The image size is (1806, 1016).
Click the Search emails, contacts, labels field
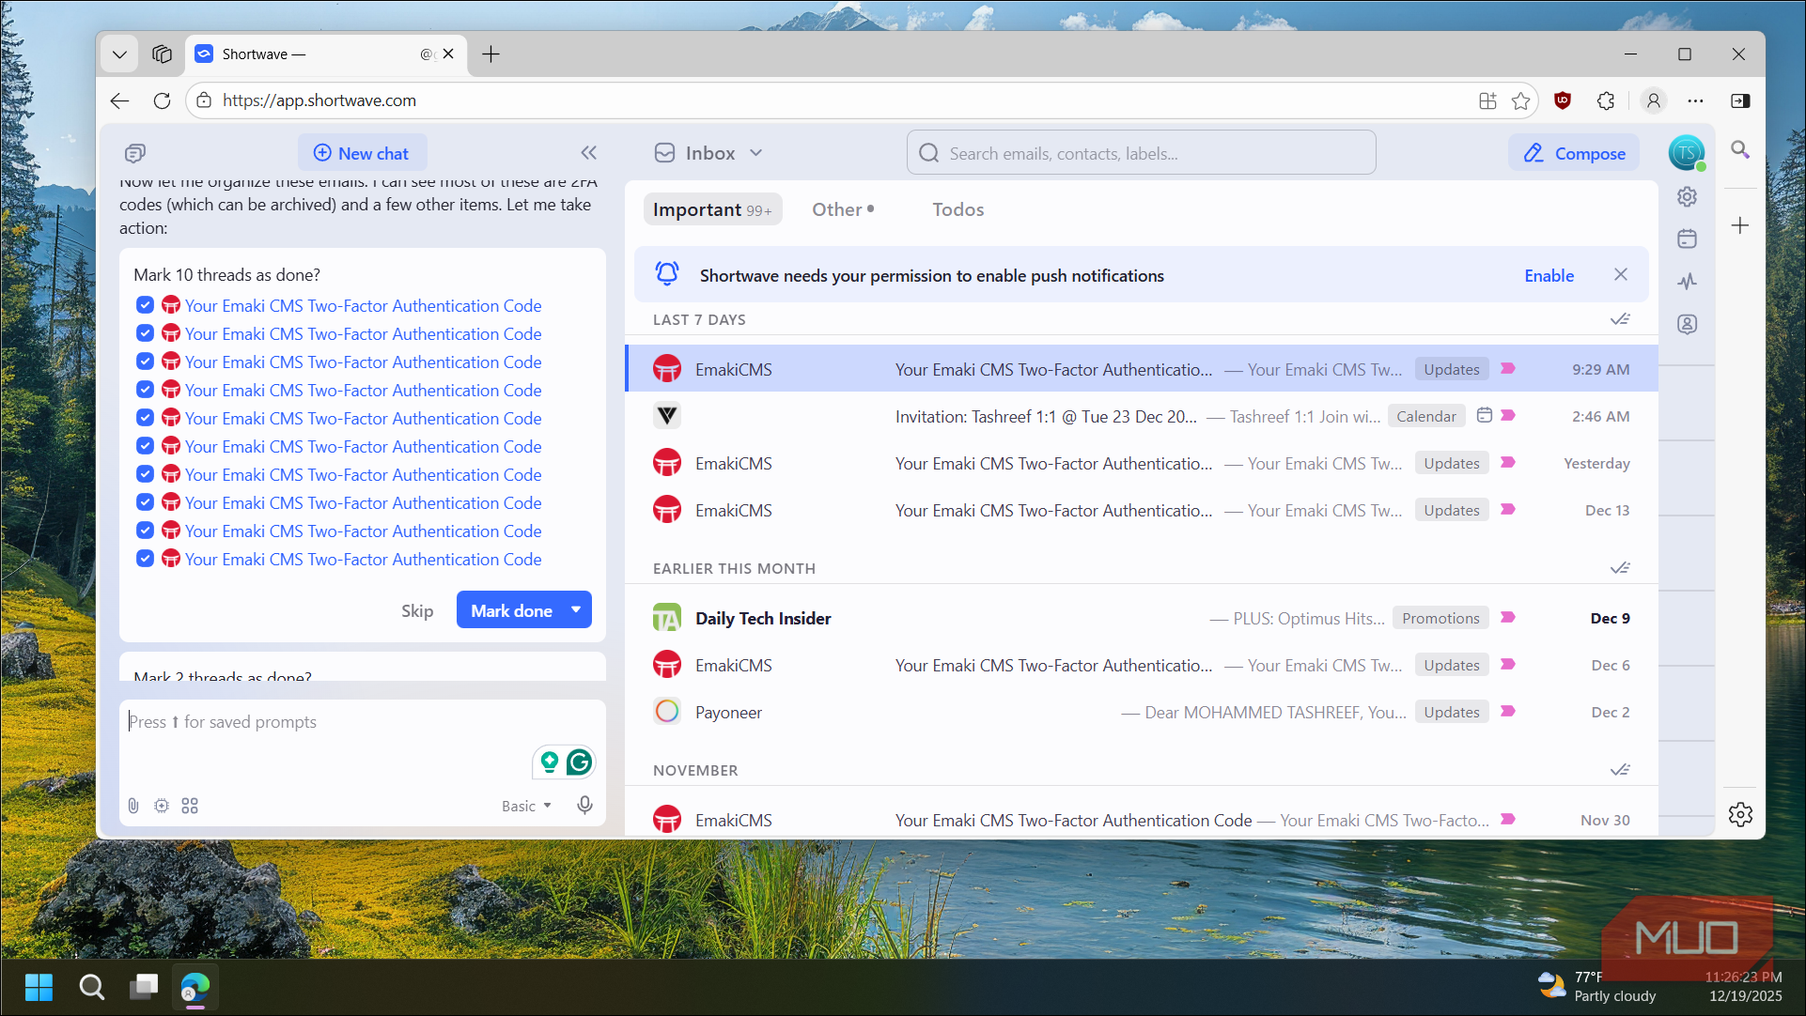click(1142, 153)
